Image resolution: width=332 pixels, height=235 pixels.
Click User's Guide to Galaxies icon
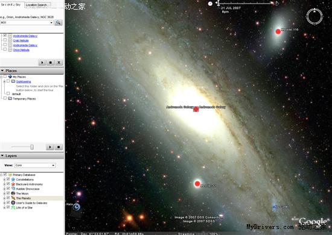[x=13, y=202]
